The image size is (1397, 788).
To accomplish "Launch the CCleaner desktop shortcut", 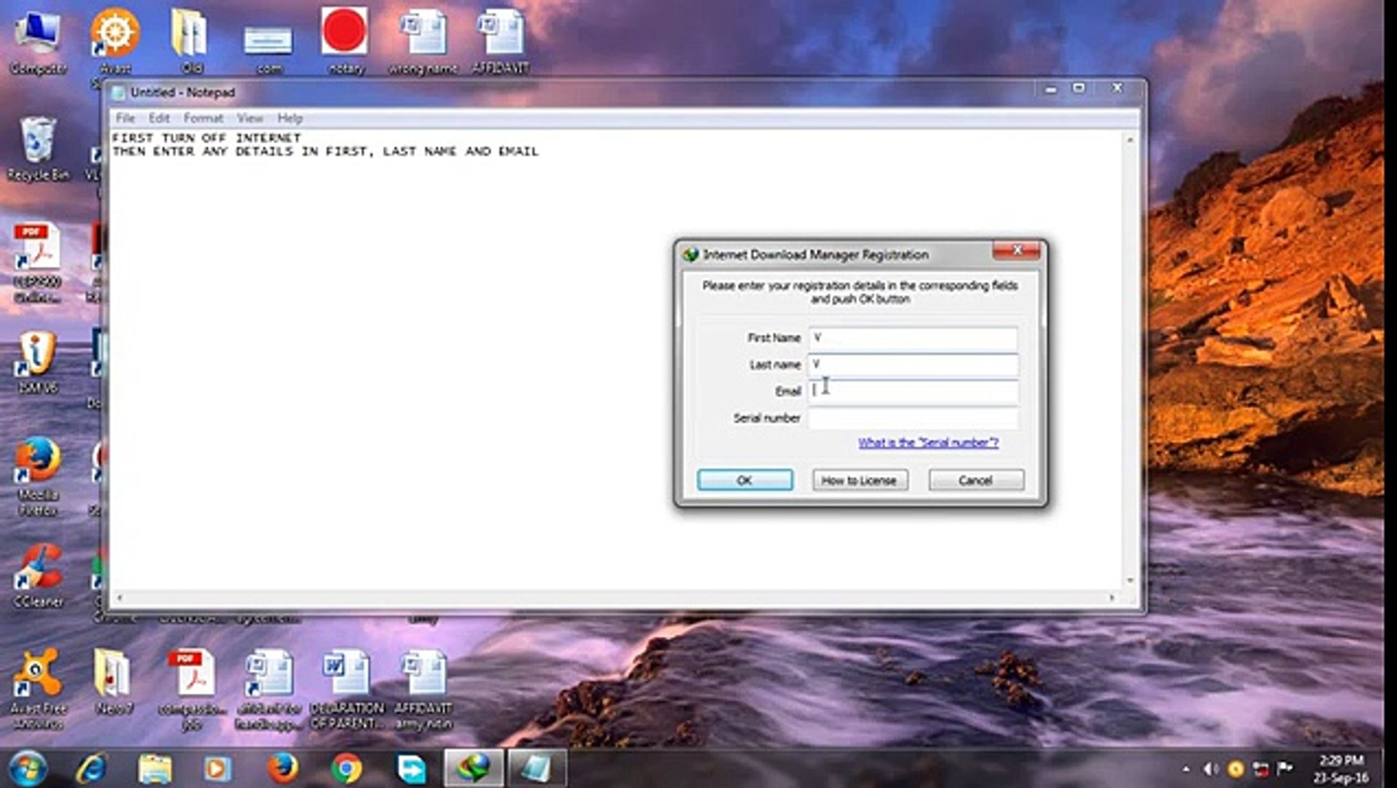I will coord(38,576).
